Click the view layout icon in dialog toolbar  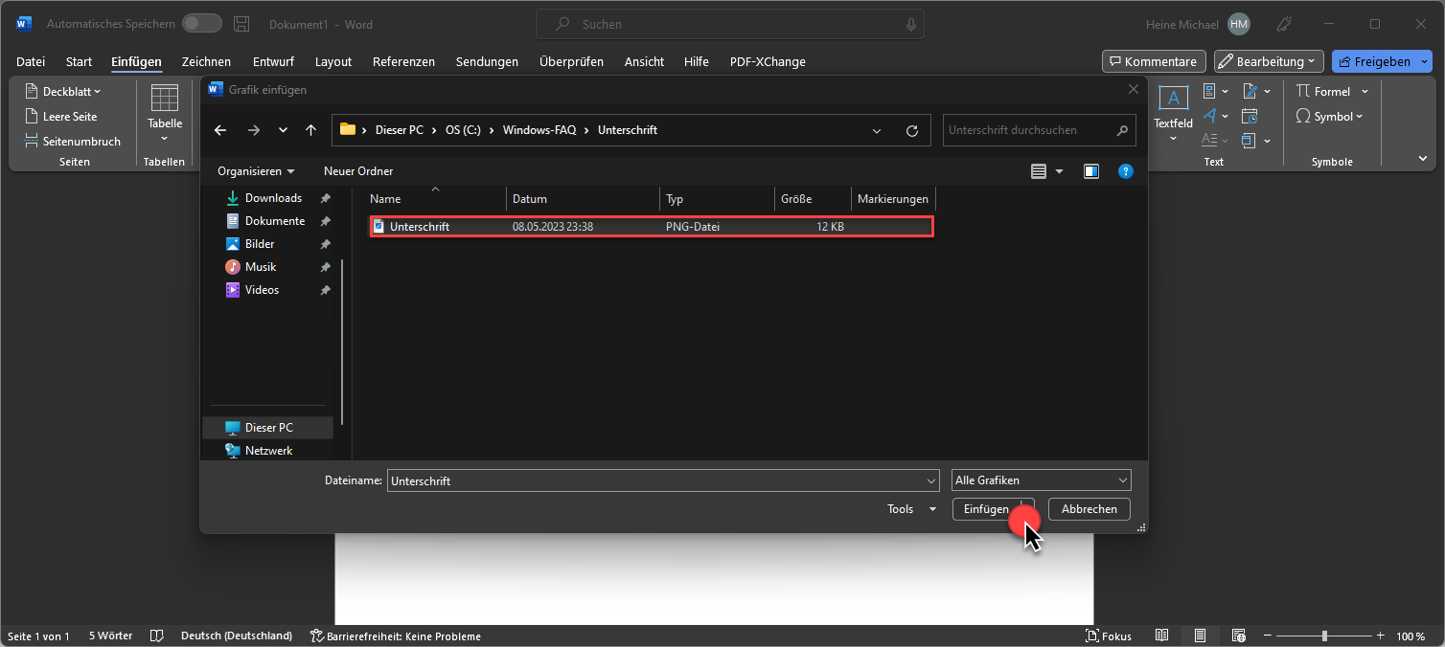pos(1039,171)
